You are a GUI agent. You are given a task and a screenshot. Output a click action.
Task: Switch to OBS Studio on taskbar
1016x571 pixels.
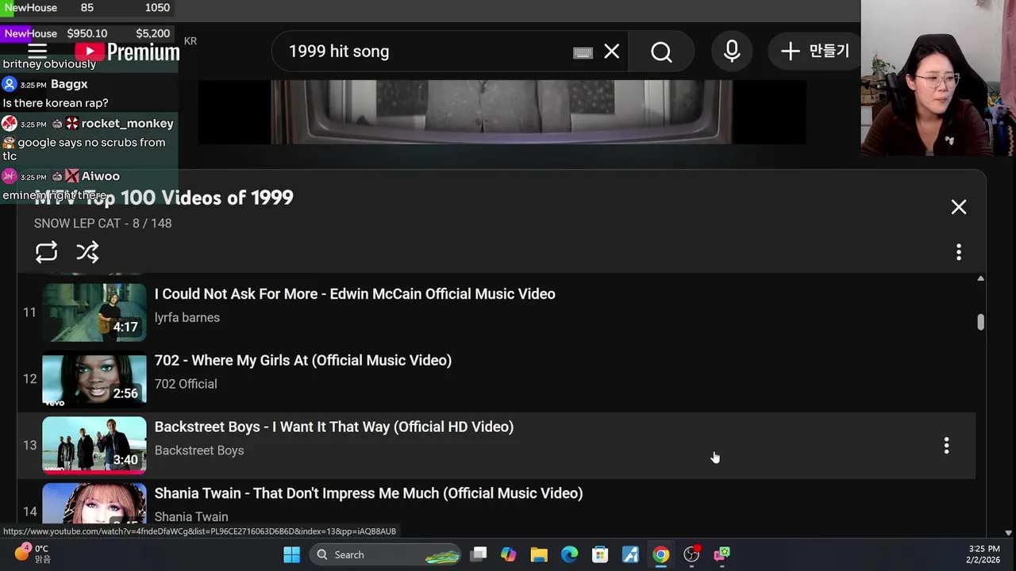691,554
